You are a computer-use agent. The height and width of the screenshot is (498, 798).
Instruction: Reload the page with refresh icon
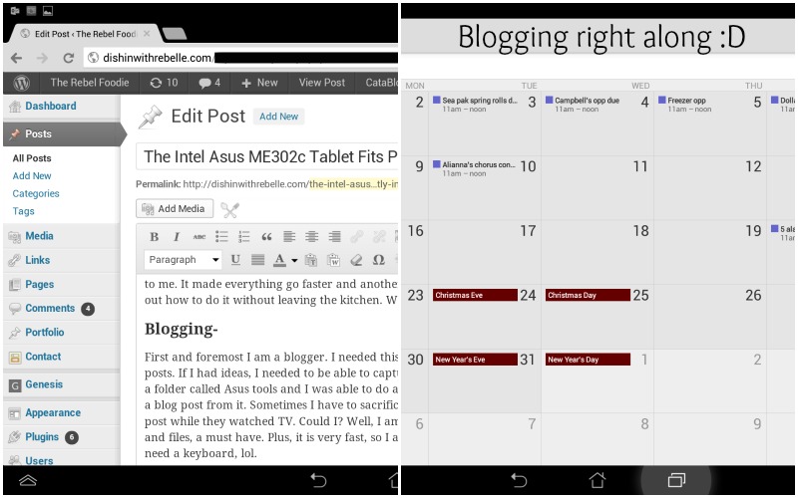coord(68,58)
